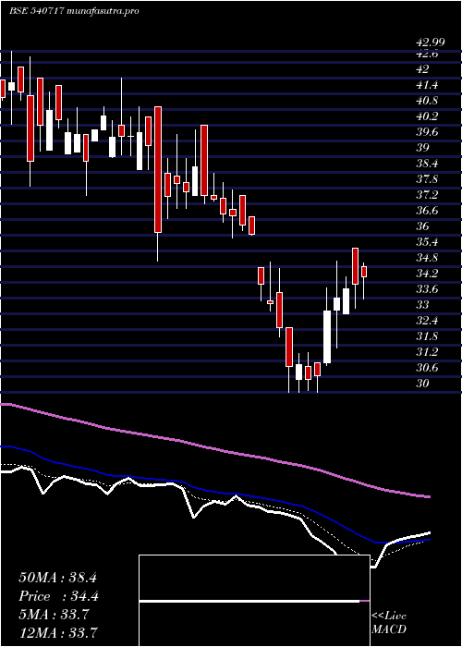The width and height of the screenshot is (462, 647).
Task: Click the 42 price axis label
Action: (x=423, y=69)
